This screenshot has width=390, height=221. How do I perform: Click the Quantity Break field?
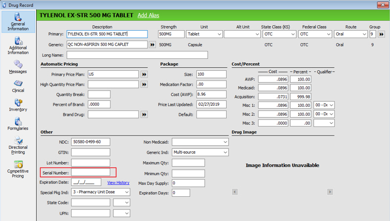[x=99, y=94]
